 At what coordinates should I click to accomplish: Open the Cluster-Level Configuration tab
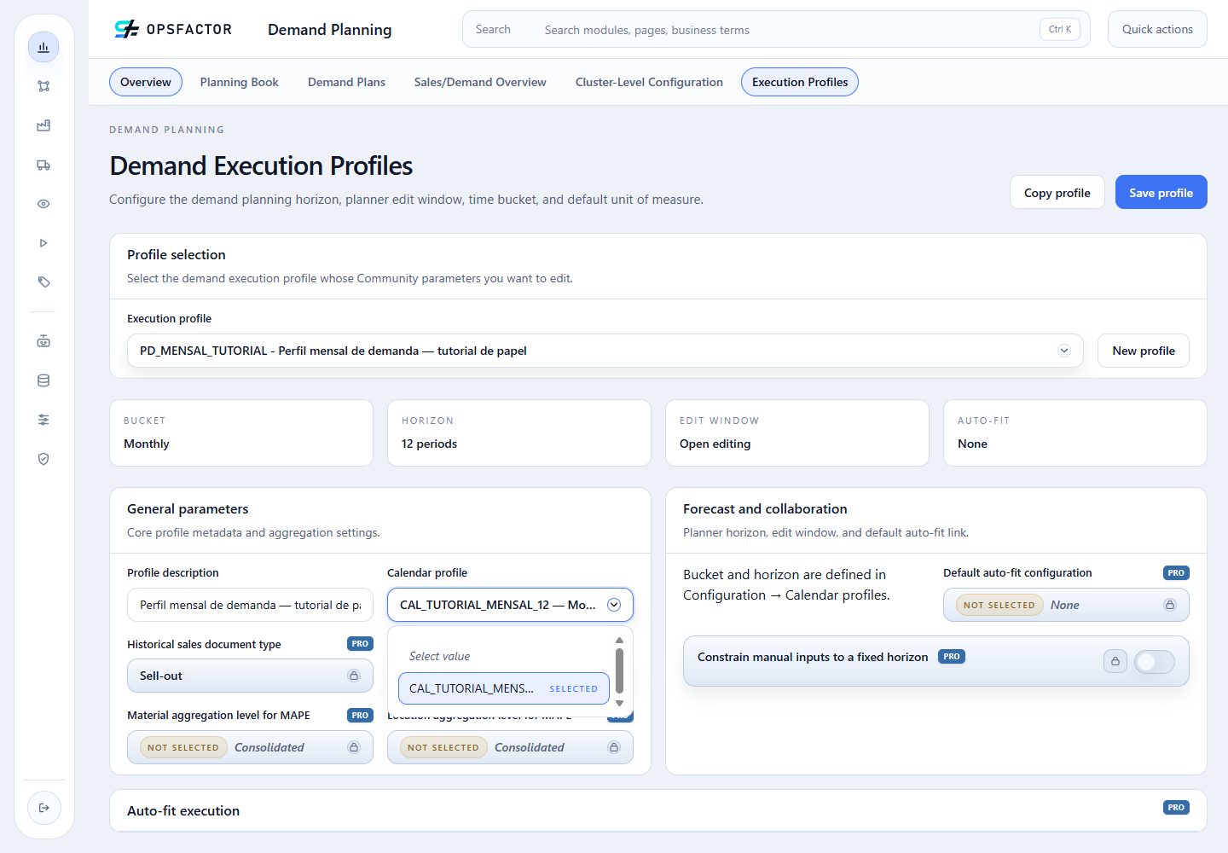[649, 82]
